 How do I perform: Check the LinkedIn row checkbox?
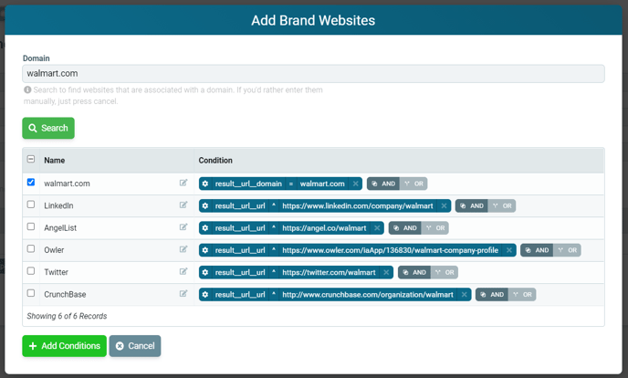31,205
